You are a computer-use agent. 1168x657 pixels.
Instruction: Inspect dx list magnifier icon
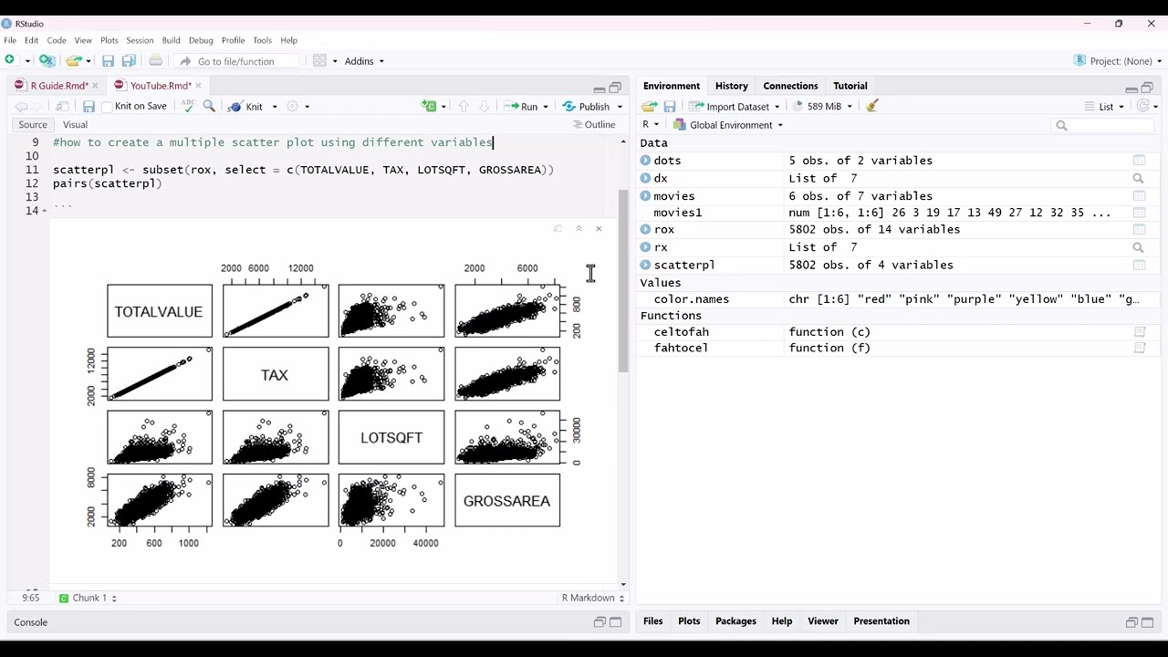click(1138, 178)
